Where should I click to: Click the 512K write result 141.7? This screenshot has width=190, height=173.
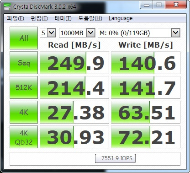click(146, 87)
